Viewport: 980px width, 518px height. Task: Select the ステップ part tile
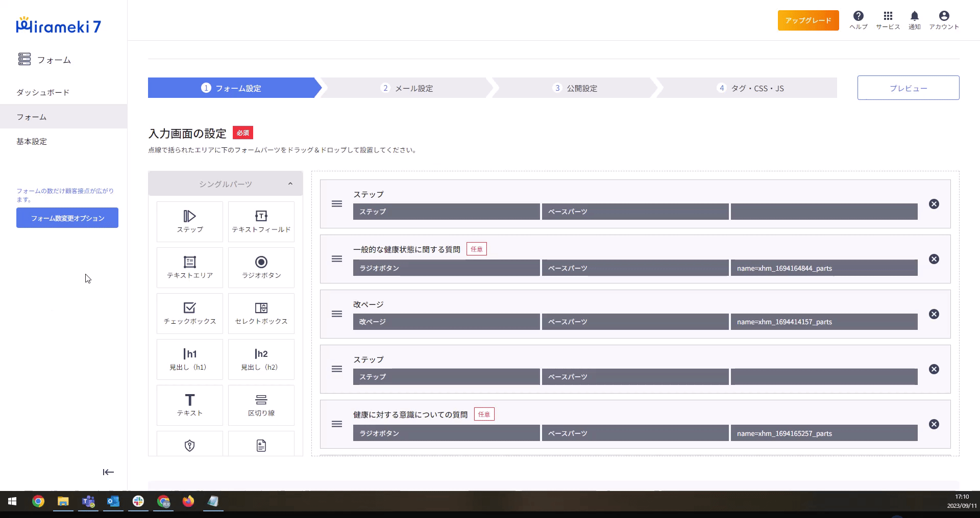189,222
